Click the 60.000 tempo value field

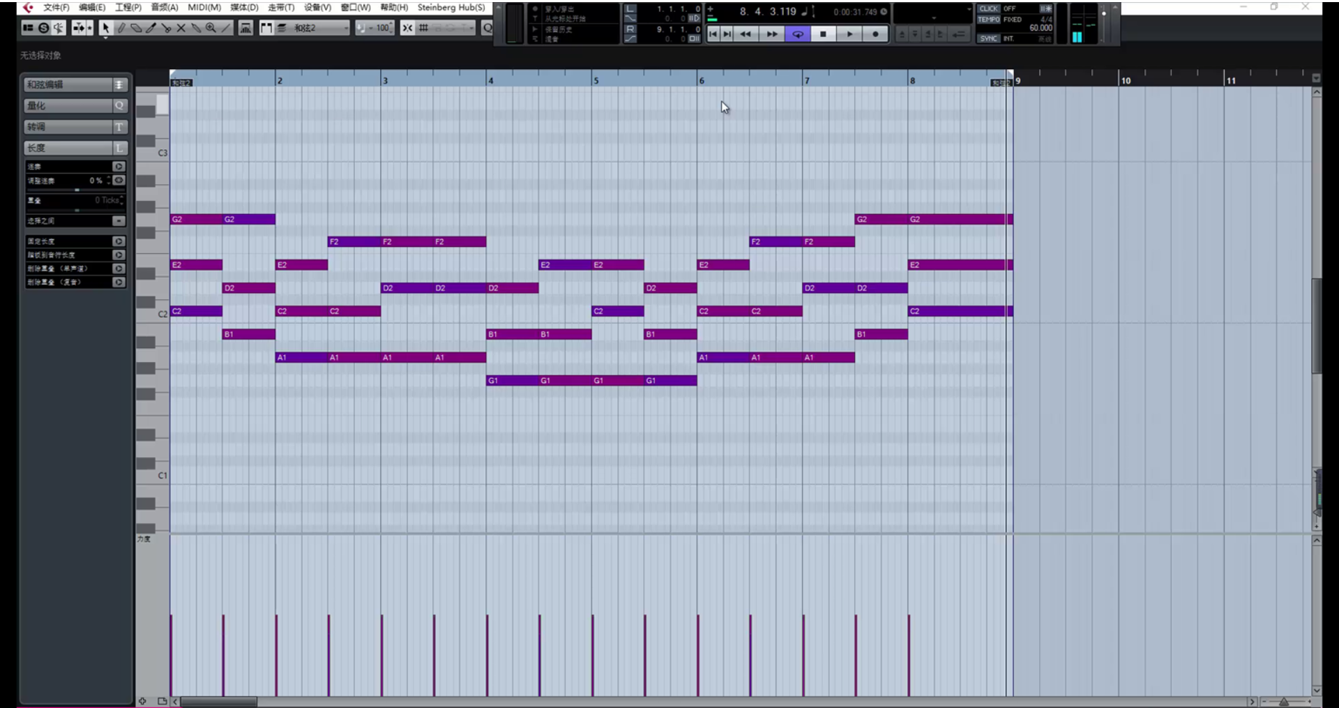[x=1041, y=29]
